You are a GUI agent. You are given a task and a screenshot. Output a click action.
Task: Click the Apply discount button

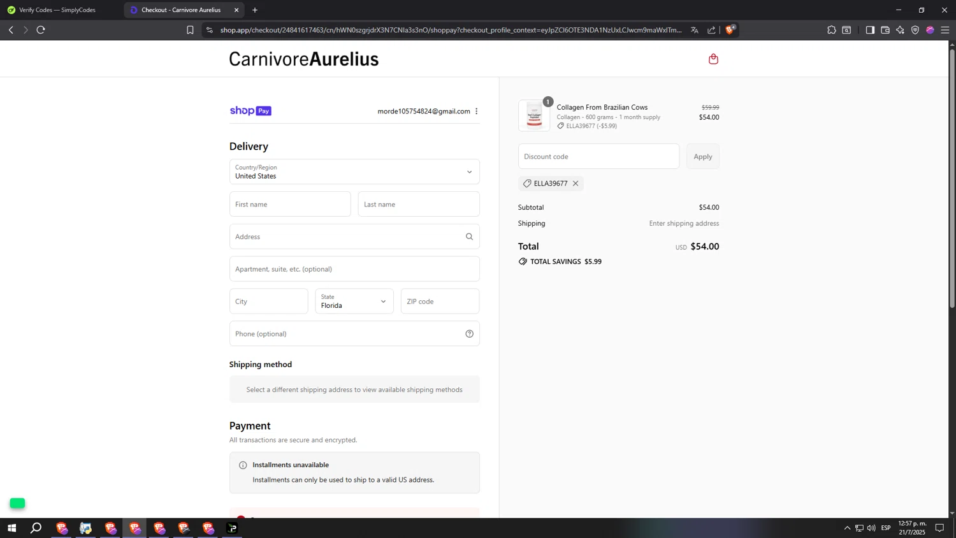pos(703,156)
